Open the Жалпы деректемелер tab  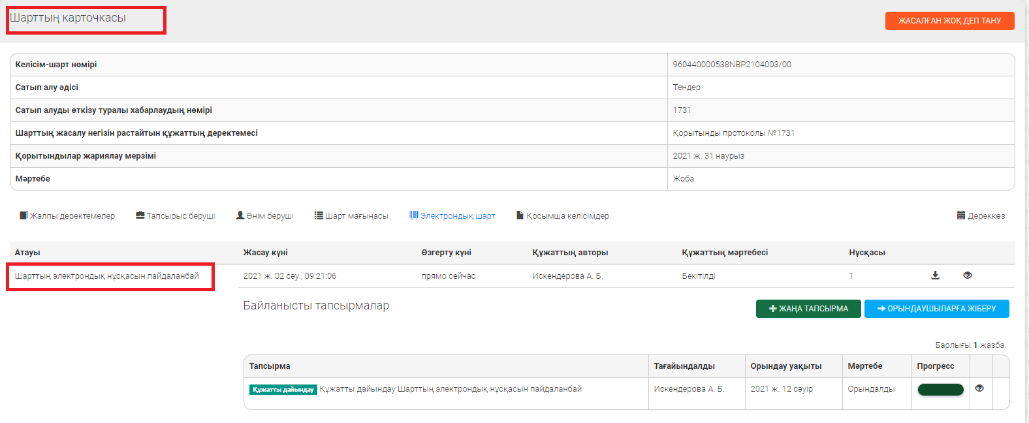[67, 216]
